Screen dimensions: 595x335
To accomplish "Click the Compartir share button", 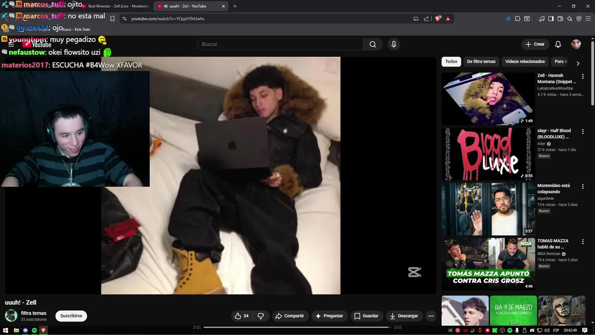I will click(290, 316).
